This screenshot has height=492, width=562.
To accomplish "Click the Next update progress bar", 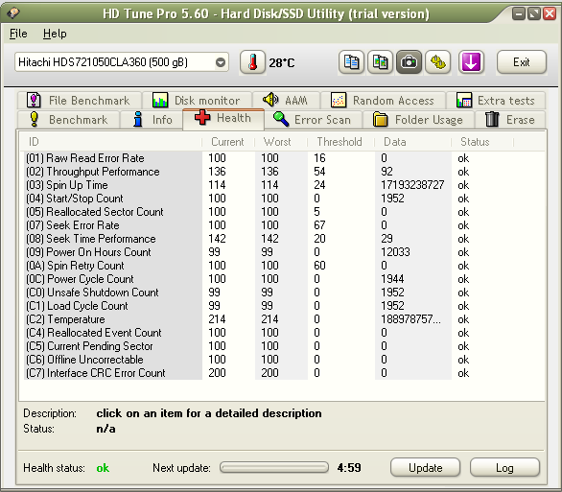I will point(274,467).
